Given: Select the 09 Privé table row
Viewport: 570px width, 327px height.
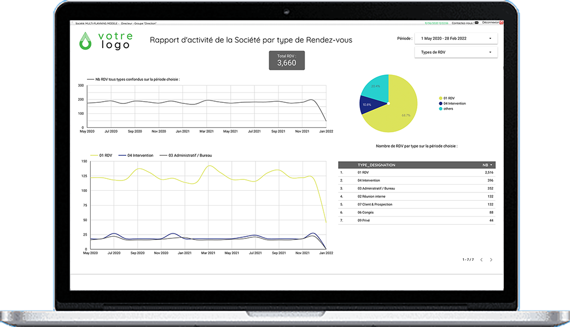Looking at the screenshot, I should tap(417, 220).
